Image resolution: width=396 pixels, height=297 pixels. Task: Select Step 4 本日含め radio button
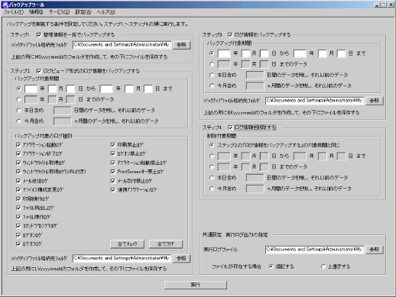tap(212, 178)
